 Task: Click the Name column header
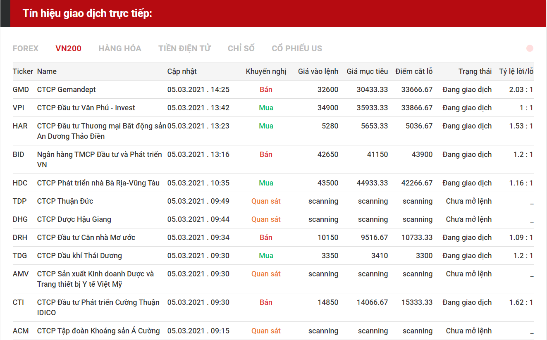[47, 71]
